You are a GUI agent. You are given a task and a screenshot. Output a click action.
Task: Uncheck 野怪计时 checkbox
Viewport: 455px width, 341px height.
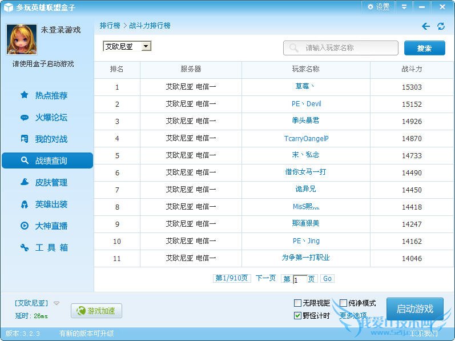[x=297, y=316]
